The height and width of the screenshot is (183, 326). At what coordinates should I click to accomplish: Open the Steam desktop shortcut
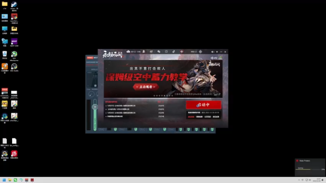[14, 6]
